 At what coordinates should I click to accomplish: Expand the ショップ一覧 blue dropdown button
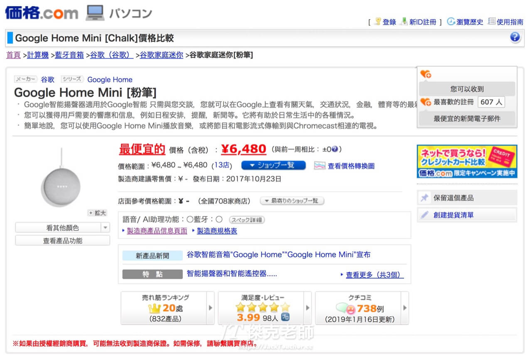click(273, 165)
